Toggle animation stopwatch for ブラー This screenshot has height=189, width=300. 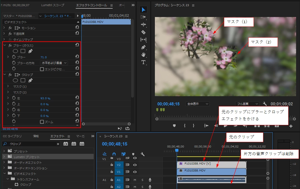14,57
